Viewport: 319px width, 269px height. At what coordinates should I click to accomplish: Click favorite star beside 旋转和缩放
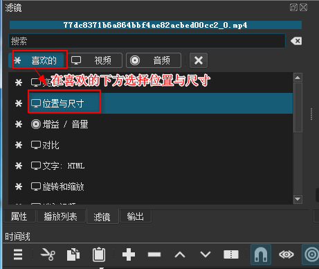click(19, 186)
